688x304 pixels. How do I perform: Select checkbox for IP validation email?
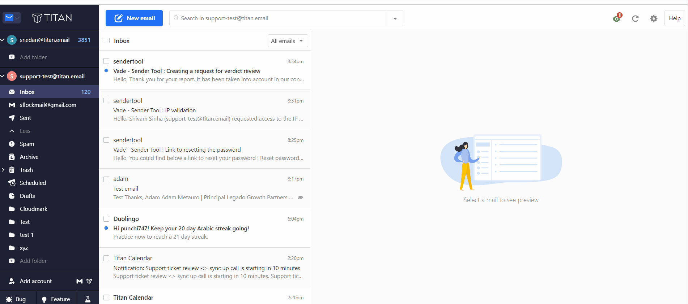point(106,100)
